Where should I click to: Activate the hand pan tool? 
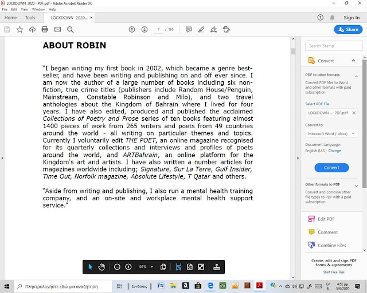tap(101, 267)
